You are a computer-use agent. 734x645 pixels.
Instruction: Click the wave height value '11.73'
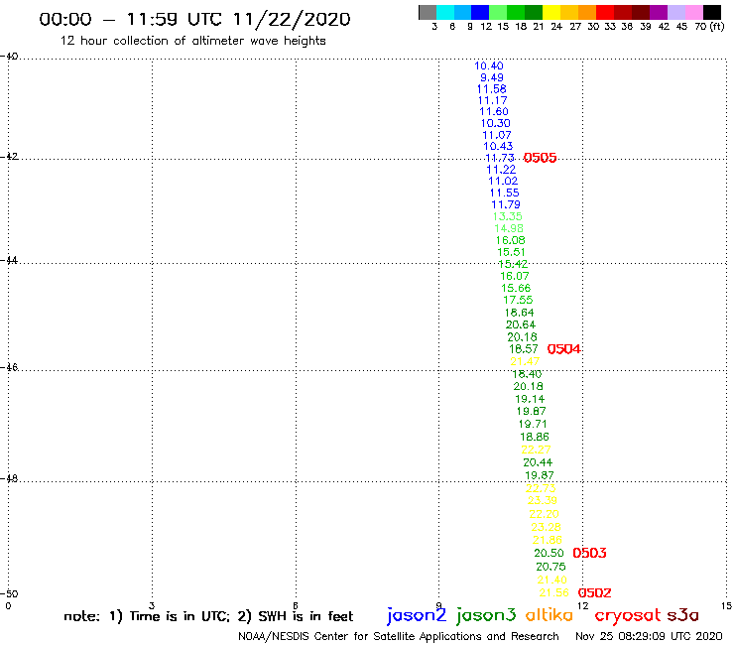pyautogui.click(x=500, y=158)
